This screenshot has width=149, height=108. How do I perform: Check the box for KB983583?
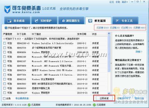pos(5,84)
